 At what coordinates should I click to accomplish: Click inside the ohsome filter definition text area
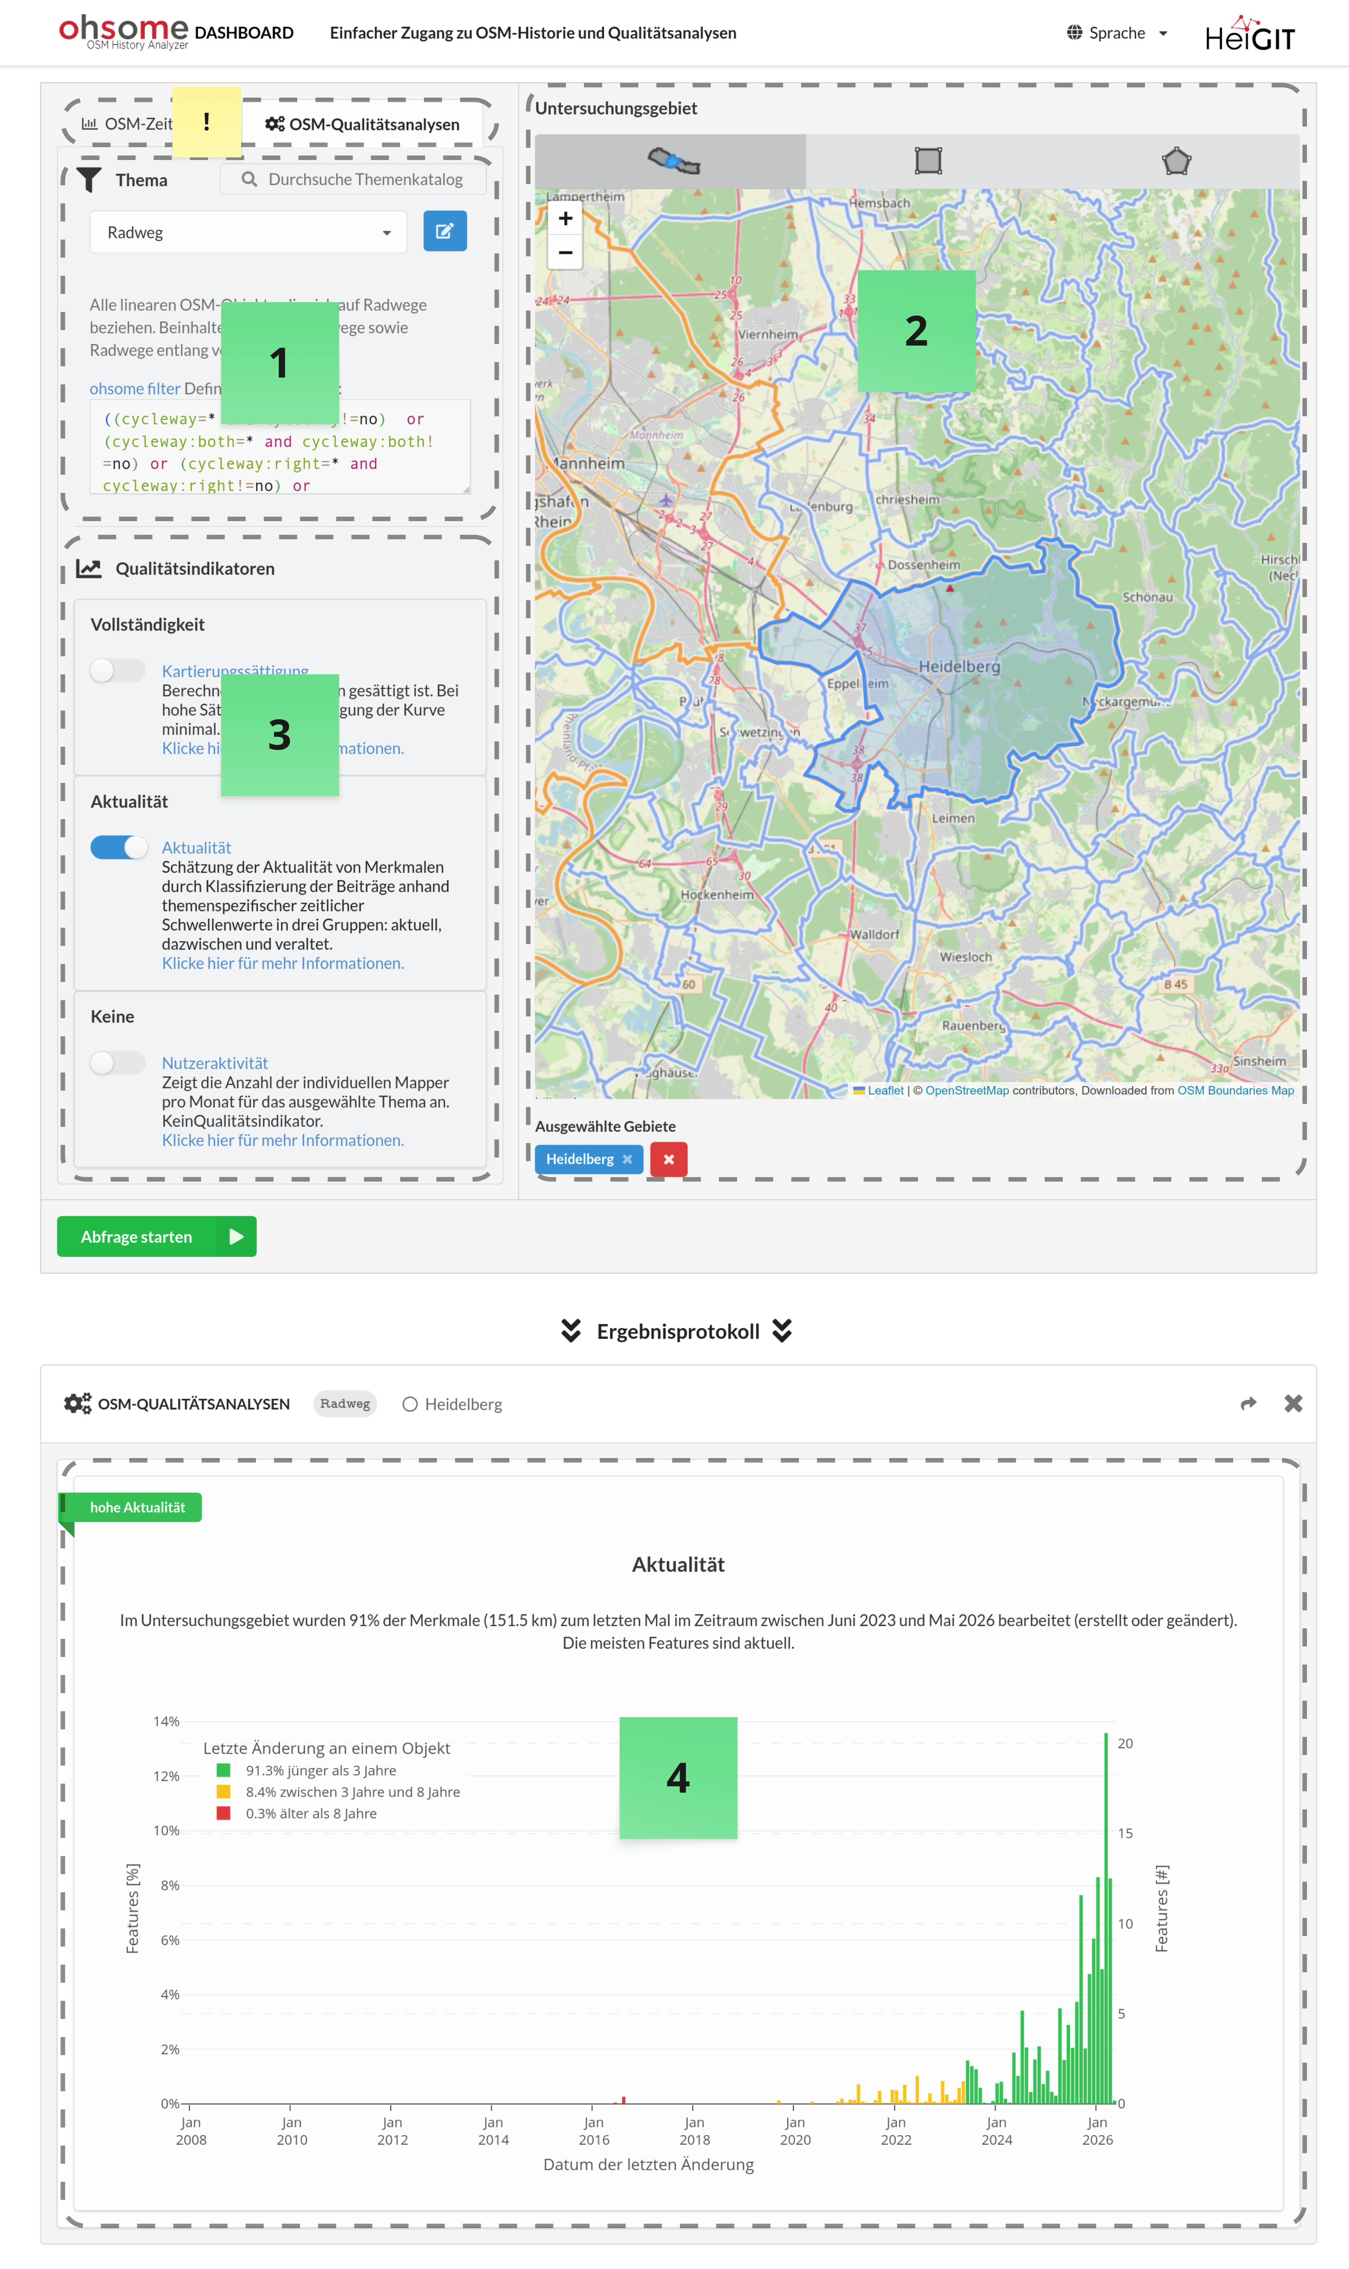point(280,446)
